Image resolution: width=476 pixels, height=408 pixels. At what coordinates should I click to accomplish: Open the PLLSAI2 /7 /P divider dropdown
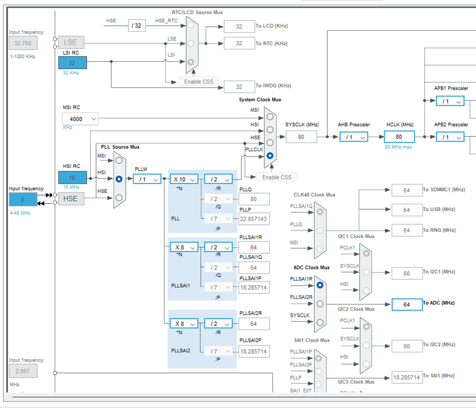point(219,351)
